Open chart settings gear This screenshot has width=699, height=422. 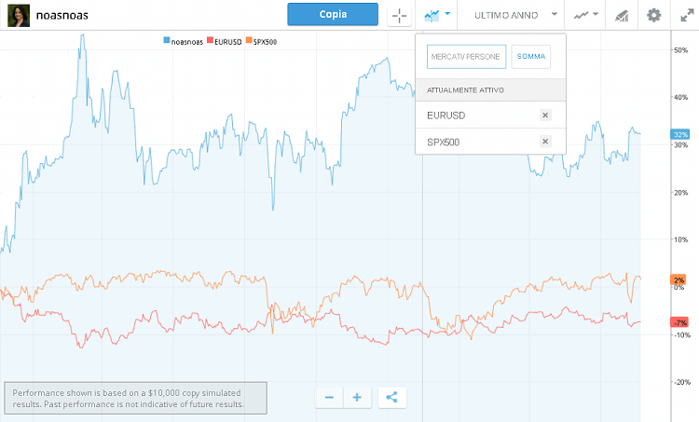click(x=653, y=15)
